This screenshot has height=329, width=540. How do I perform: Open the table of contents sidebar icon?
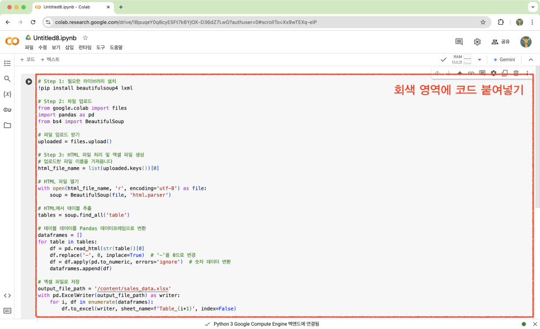point(7,63)
